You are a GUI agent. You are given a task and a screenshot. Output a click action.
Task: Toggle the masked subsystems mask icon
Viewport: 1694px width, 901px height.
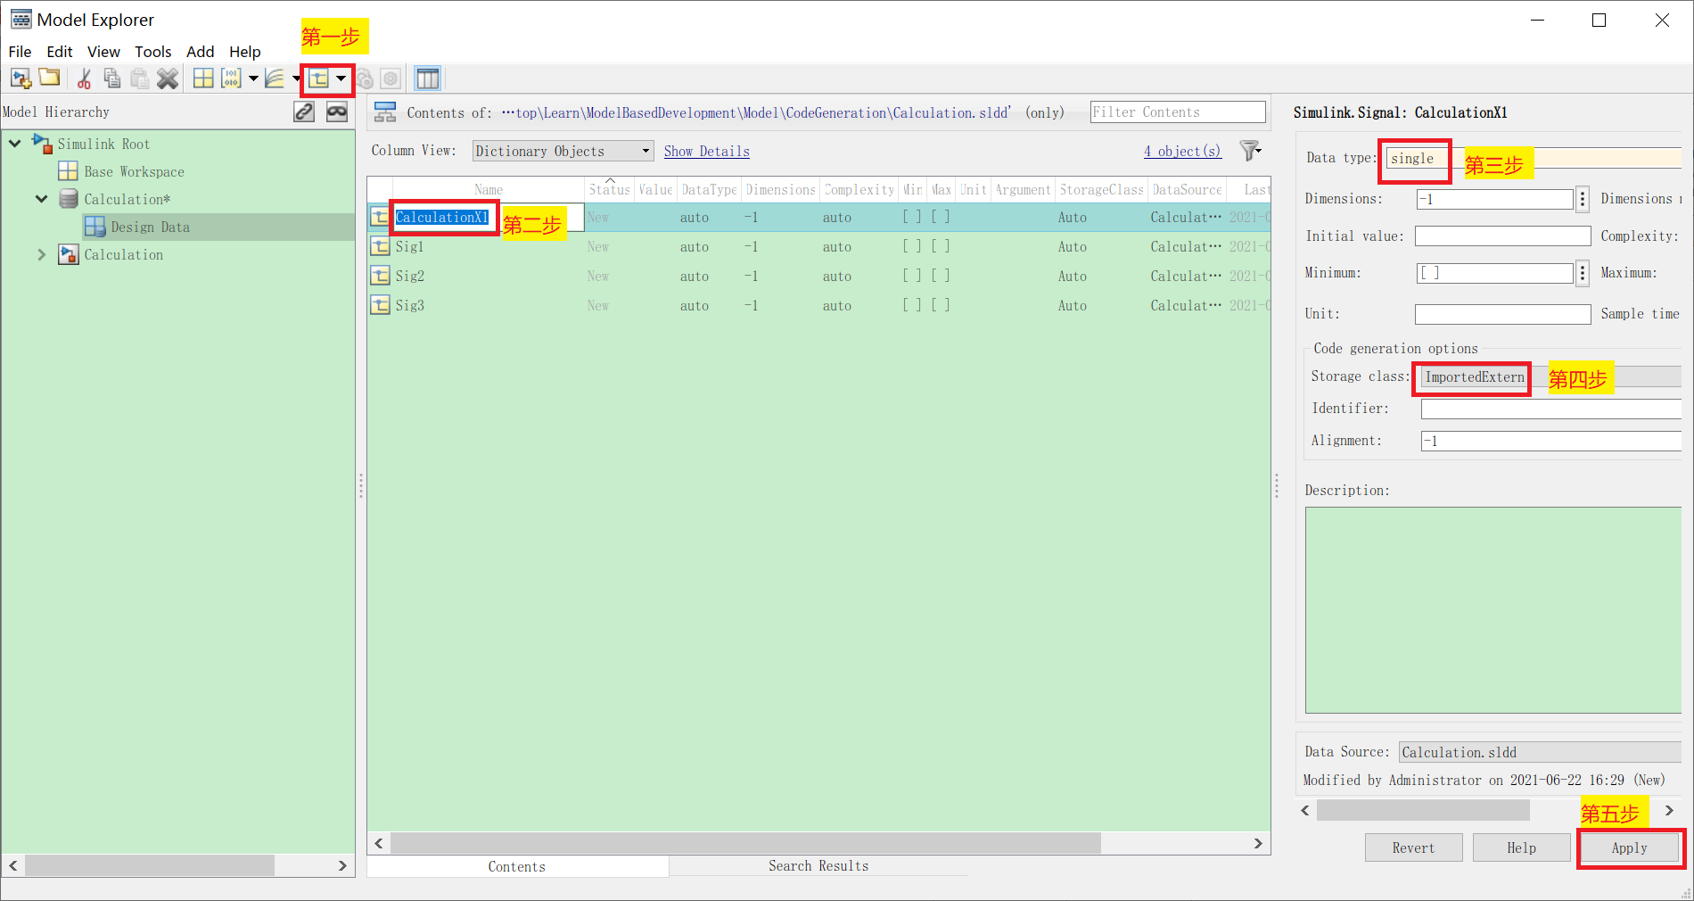(337, 112)
